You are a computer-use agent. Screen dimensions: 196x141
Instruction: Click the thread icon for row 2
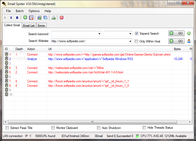(x=7, y=59)
